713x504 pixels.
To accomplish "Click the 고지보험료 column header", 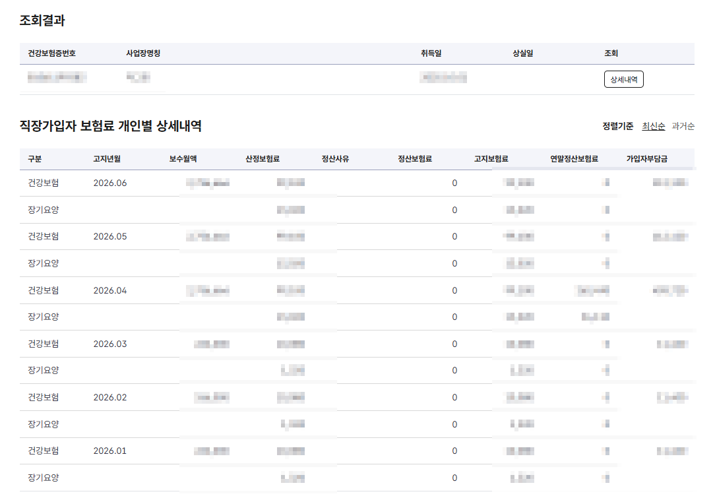I will coord(491,159).
